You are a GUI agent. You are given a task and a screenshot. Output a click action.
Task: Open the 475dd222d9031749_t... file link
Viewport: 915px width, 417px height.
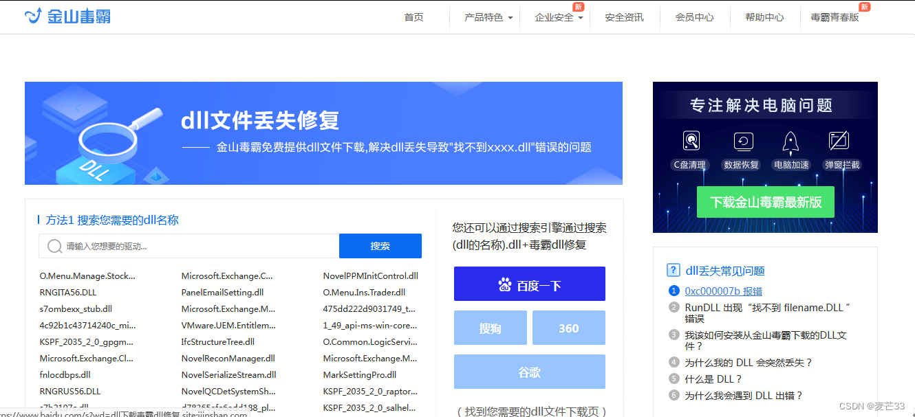(369, 309)
